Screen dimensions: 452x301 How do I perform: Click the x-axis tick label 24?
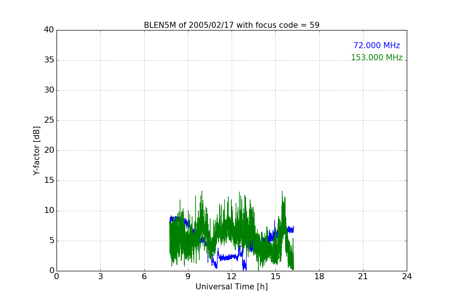point(407,276)
